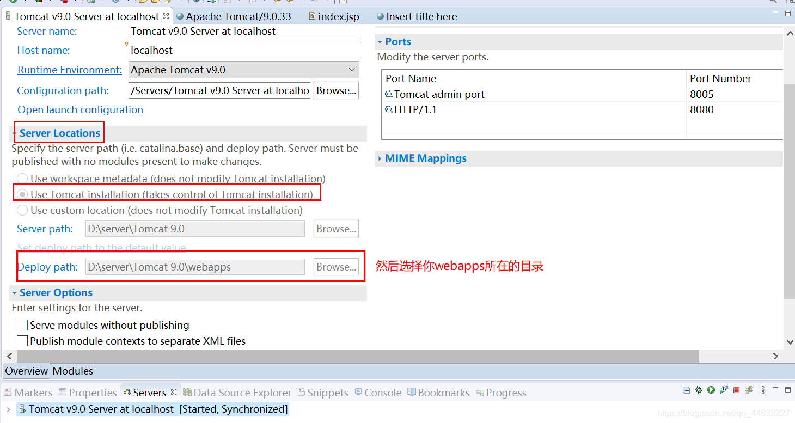Click the editor horizontal scrollbar thumb
This screenshot has width=795, height=423.
(x=358, y=356)
